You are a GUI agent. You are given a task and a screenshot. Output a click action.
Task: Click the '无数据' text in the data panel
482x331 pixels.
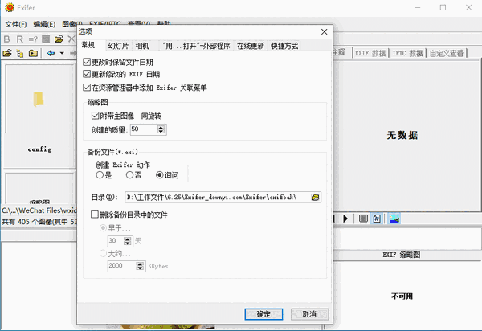pos(402,135)
